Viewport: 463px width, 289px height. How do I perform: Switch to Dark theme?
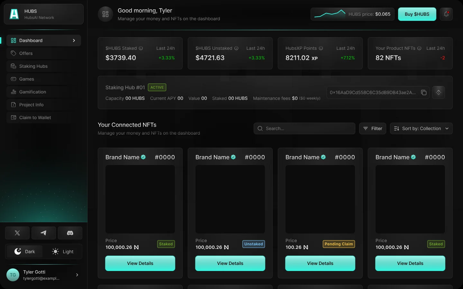coord(24,251)
